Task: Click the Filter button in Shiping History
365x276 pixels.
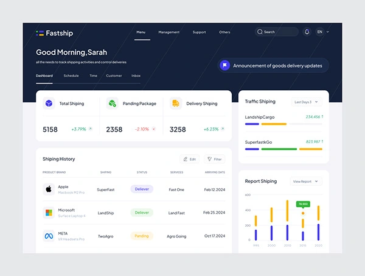Action: [x=214, y=159]
